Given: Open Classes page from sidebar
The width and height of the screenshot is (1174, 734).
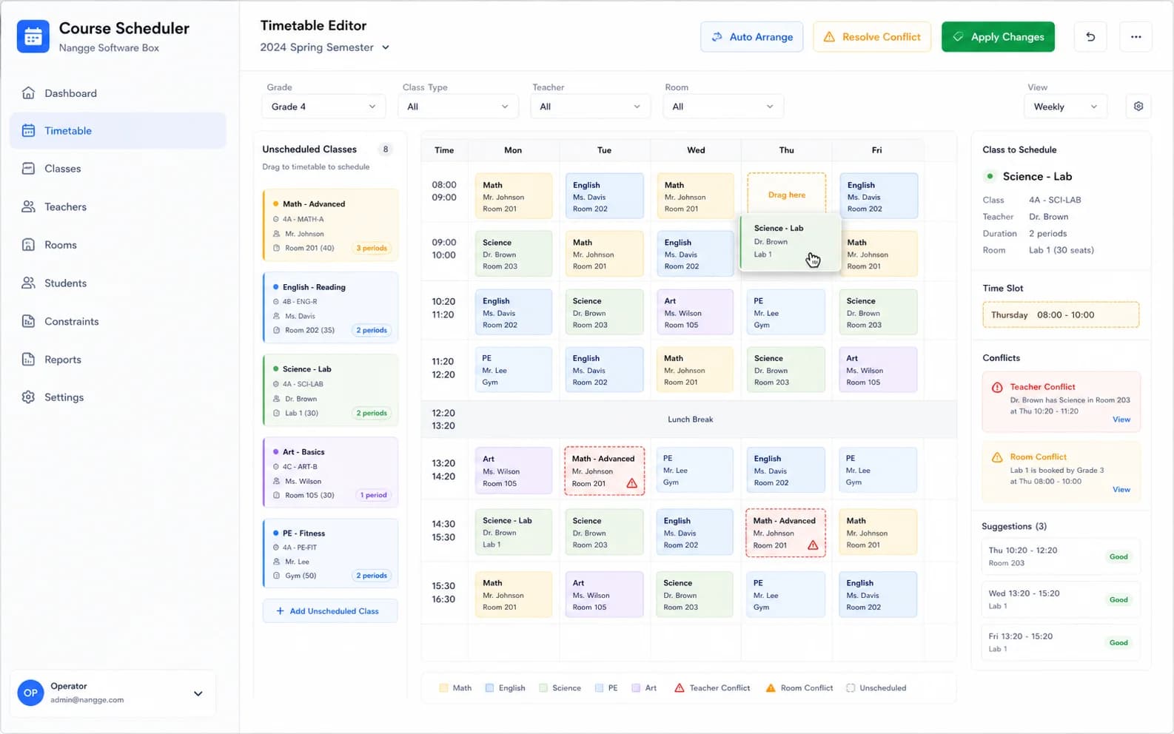Looking at the screenshot, I should 118,169.
